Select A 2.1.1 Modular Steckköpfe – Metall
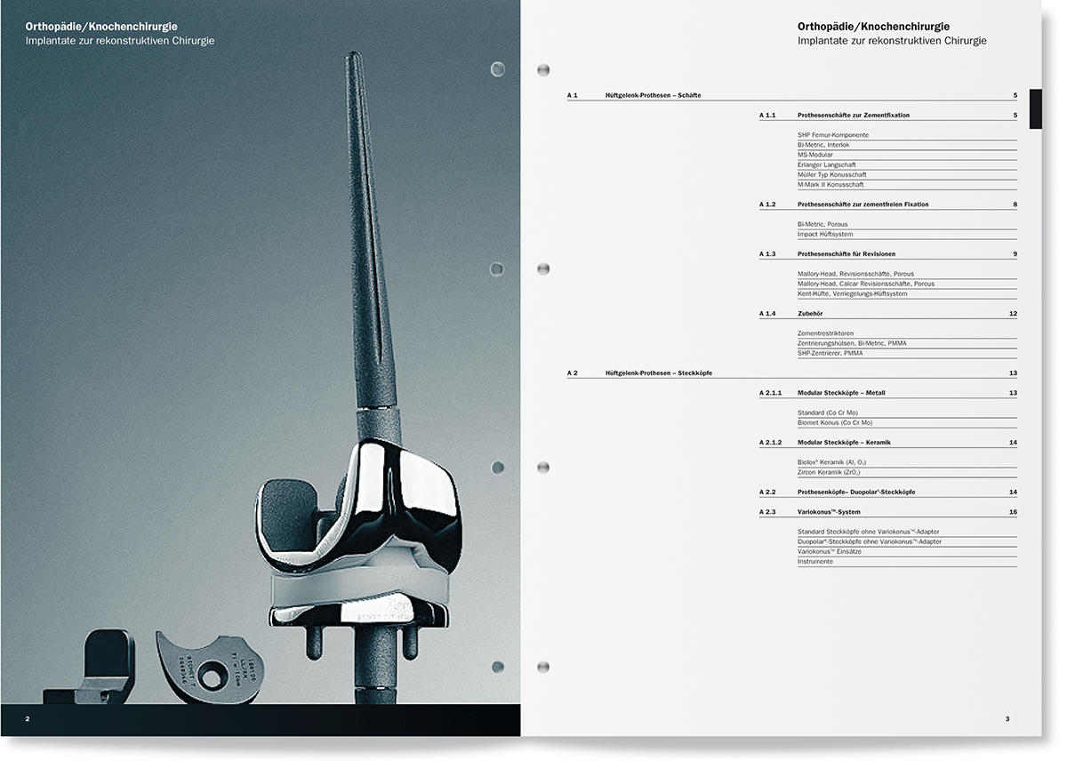Screen dimensions: 1067x761 [x=841, y=393]
